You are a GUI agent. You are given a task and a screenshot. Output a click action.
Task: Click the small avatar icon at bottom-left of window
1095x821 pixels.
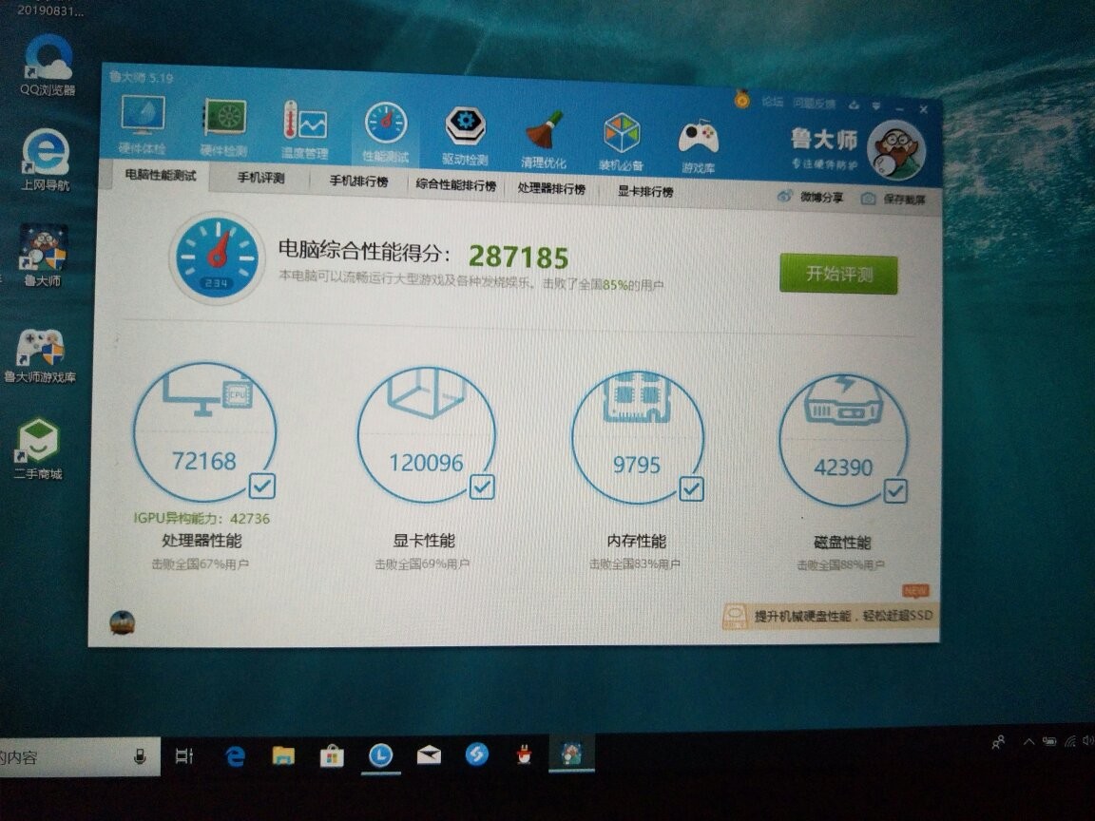[x=123, y=622]
